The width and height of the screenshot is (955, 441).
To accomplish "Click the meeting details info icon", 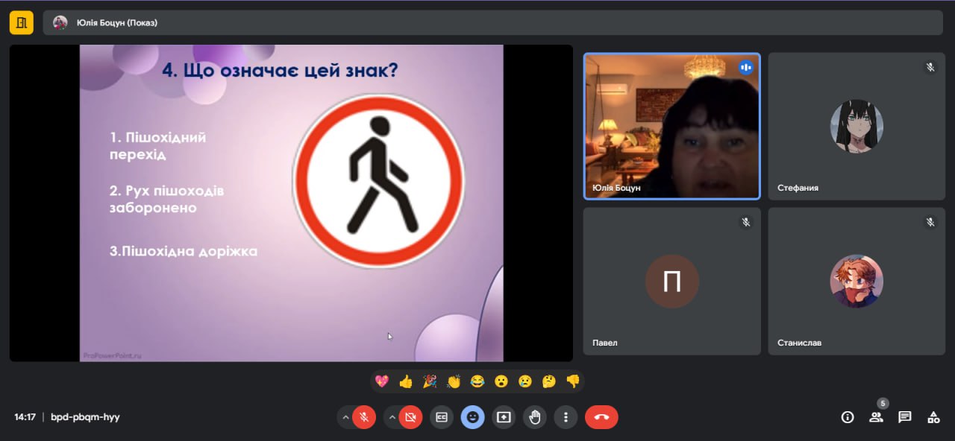I will coord(847,417).
